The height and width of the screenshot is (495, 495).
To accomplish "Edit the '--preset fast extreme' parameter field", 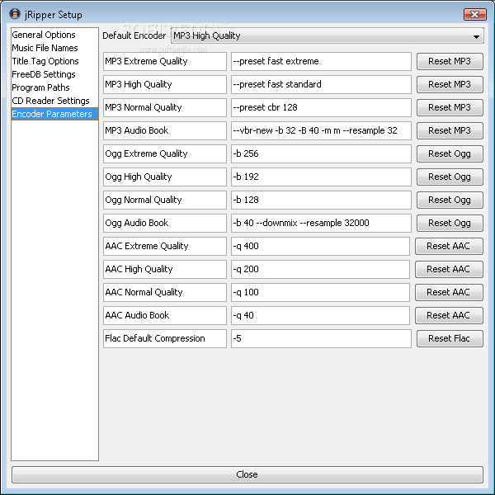I will pyautogui.click(x=321, y=61).
